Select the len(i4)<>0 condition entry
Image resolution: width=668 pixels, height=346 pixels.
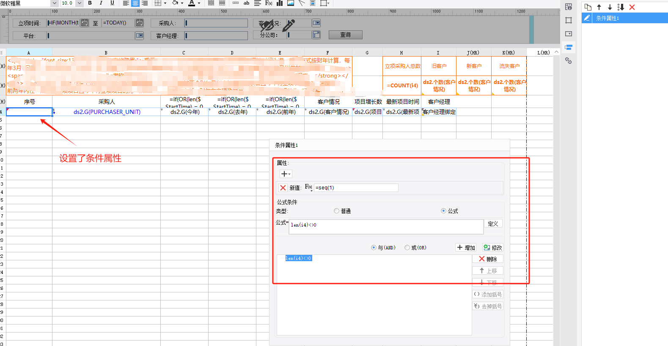click(x=299, y=258)
